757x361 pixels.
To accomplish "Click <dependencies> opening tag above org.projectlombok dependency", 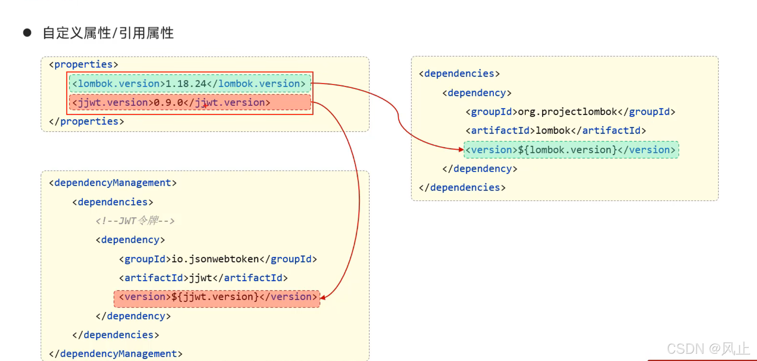I will pyautogui.click(x=459, y=74).
